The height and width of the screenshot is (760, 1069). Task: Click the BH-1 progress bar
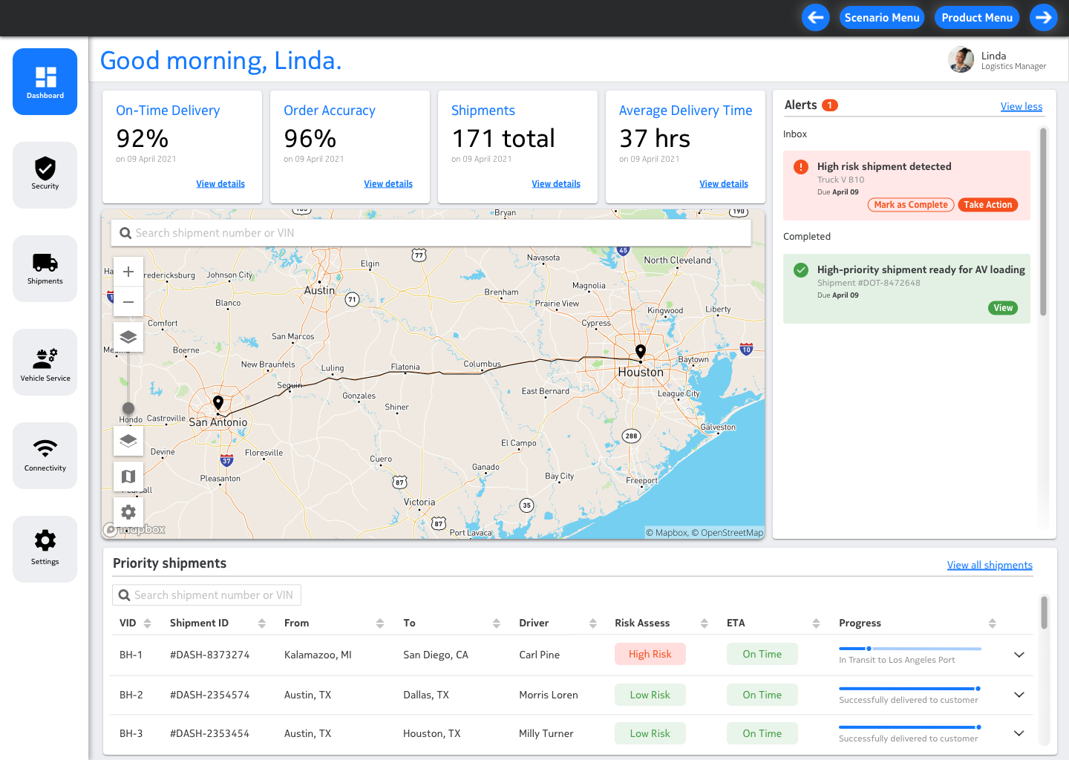pos(910,649)
